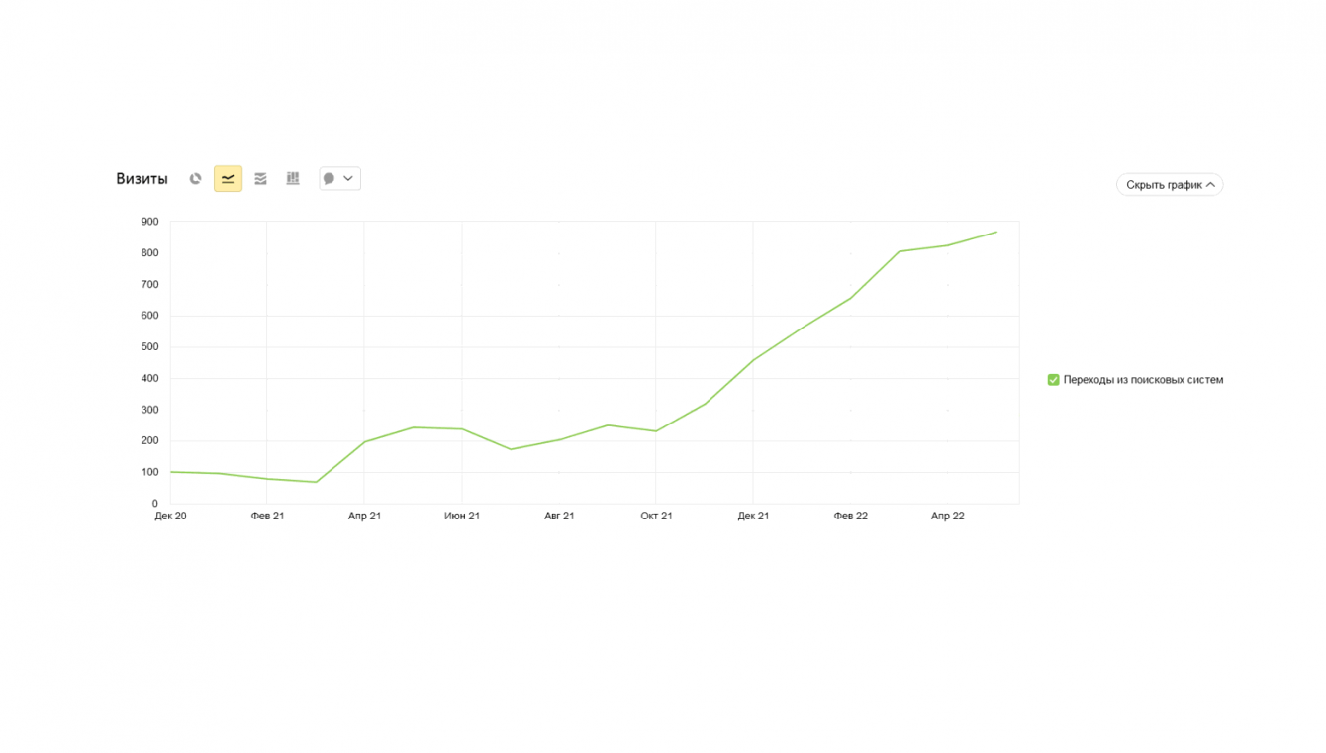Click the Дек 20 axis label
The image size is (1326, 753).
[170, 517]
